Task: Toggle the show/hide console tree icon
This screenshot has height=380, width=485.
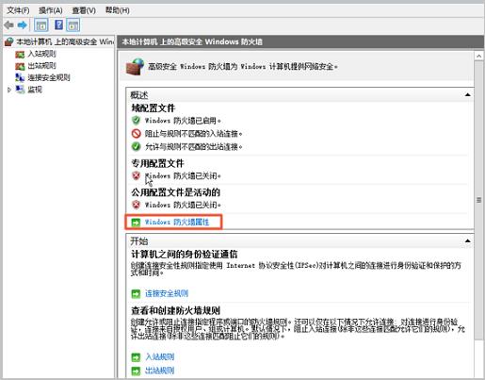Action: [41, 25]
